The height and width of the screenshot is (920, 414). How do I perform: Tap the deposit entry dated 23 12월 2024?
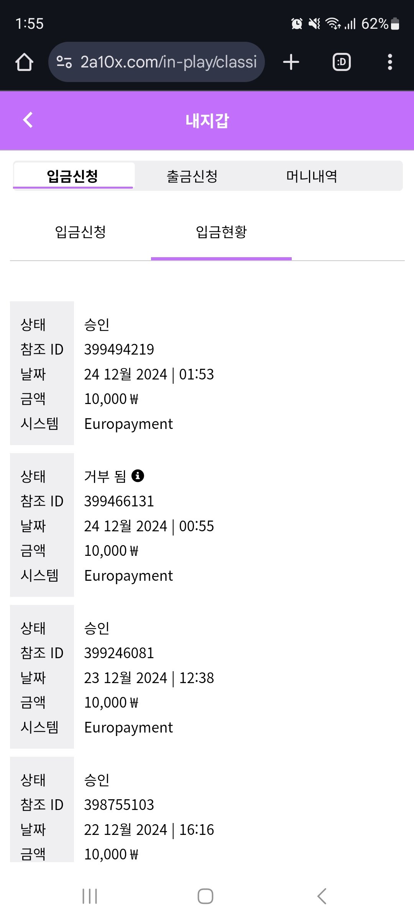tap(149, 678)
